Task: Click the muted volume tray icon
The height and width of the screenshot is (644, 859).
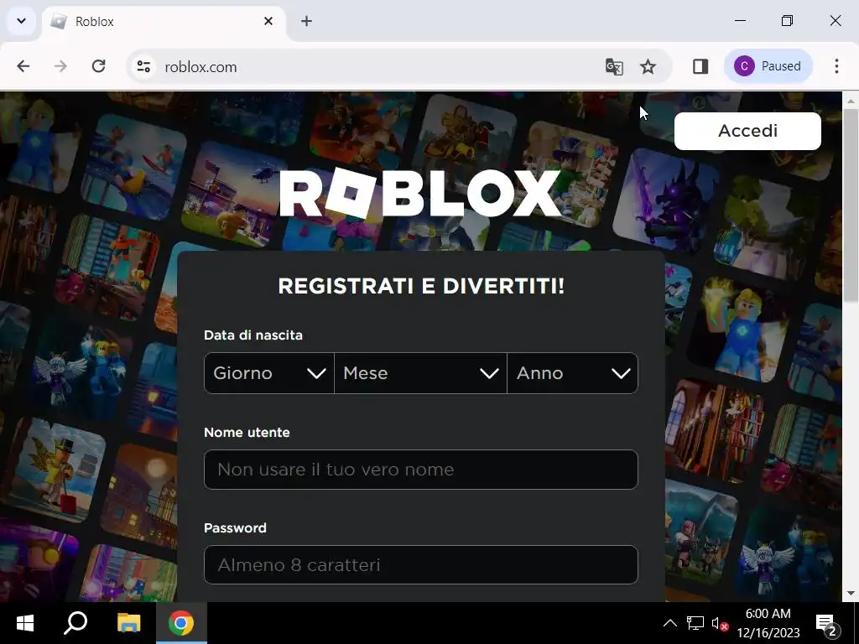Action: coord(720,623)
